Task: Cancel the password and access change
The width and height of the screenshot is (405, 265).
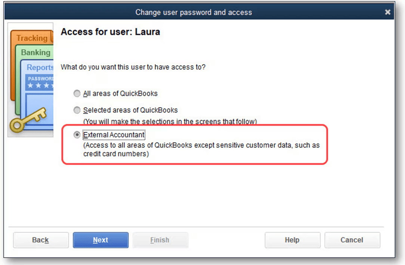Action: click(352, 240)
